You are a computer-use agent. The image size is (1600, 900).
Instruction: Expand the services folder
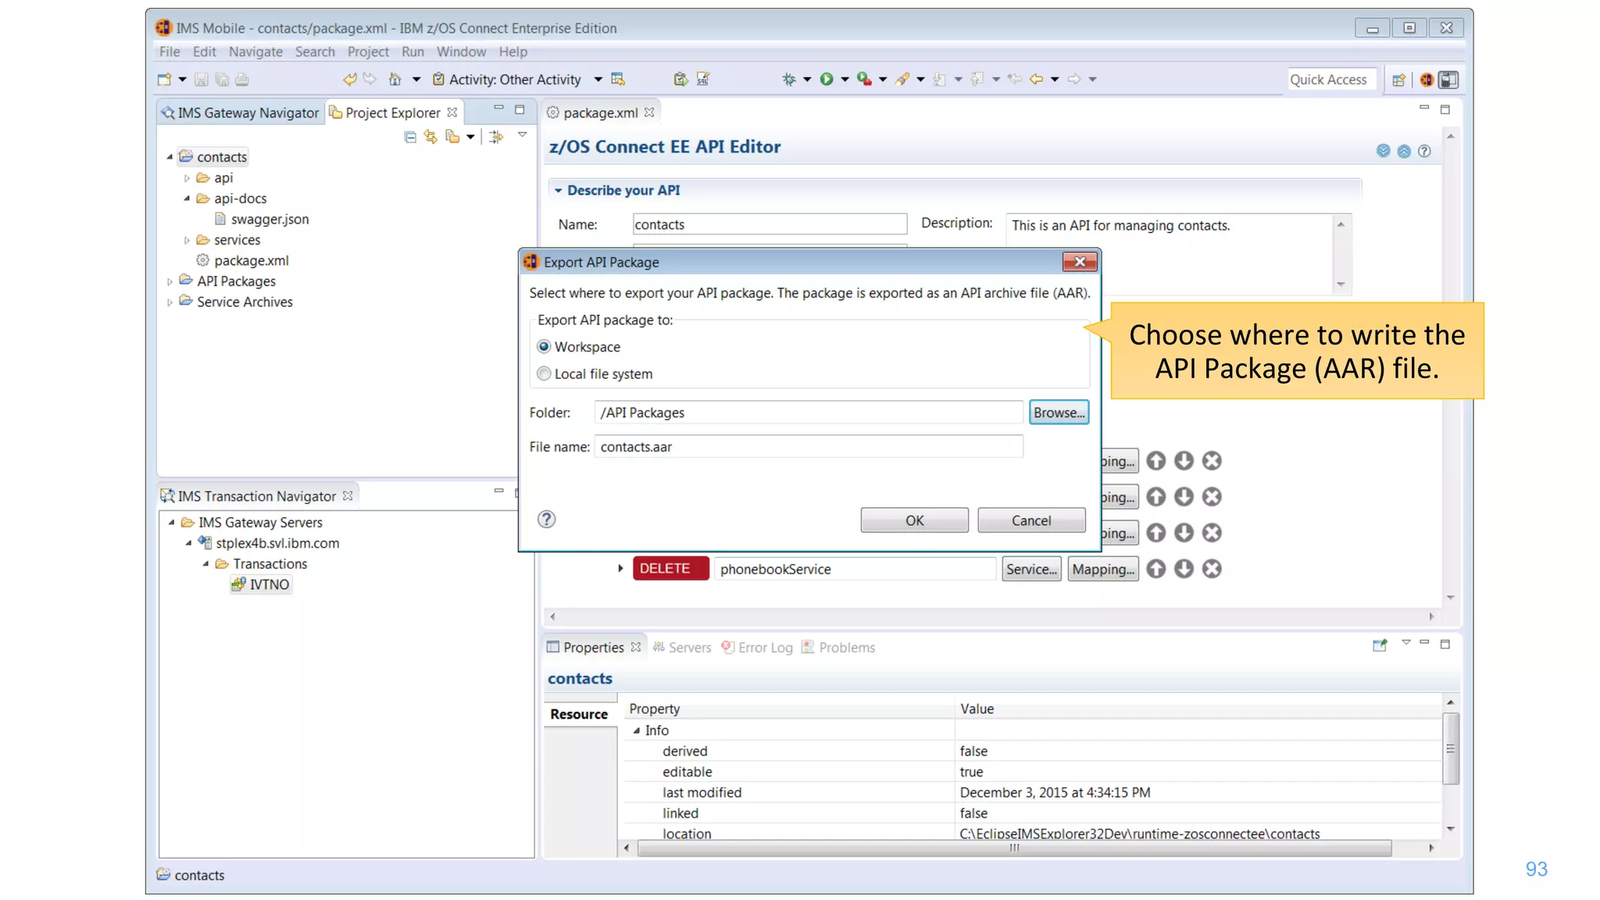click(x=187, y=240)
